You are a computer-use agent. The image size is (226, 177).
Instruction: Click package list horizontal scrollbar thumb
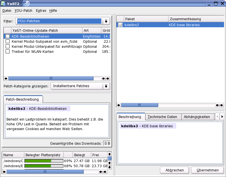click(139, 105)
